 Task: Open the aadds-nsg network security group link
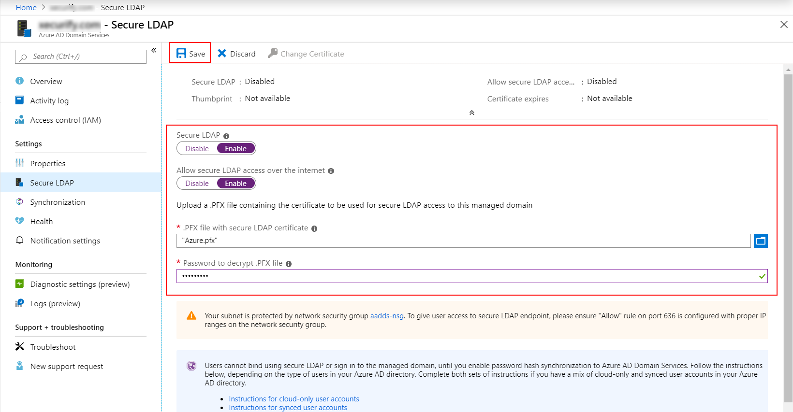coord(387,316)
